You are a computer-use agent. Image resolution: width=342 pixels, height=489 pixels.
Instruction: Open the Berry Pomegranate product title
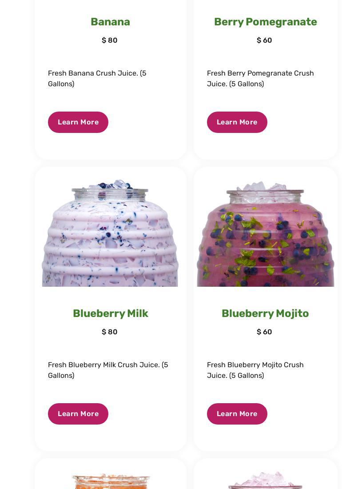(265, 22)
